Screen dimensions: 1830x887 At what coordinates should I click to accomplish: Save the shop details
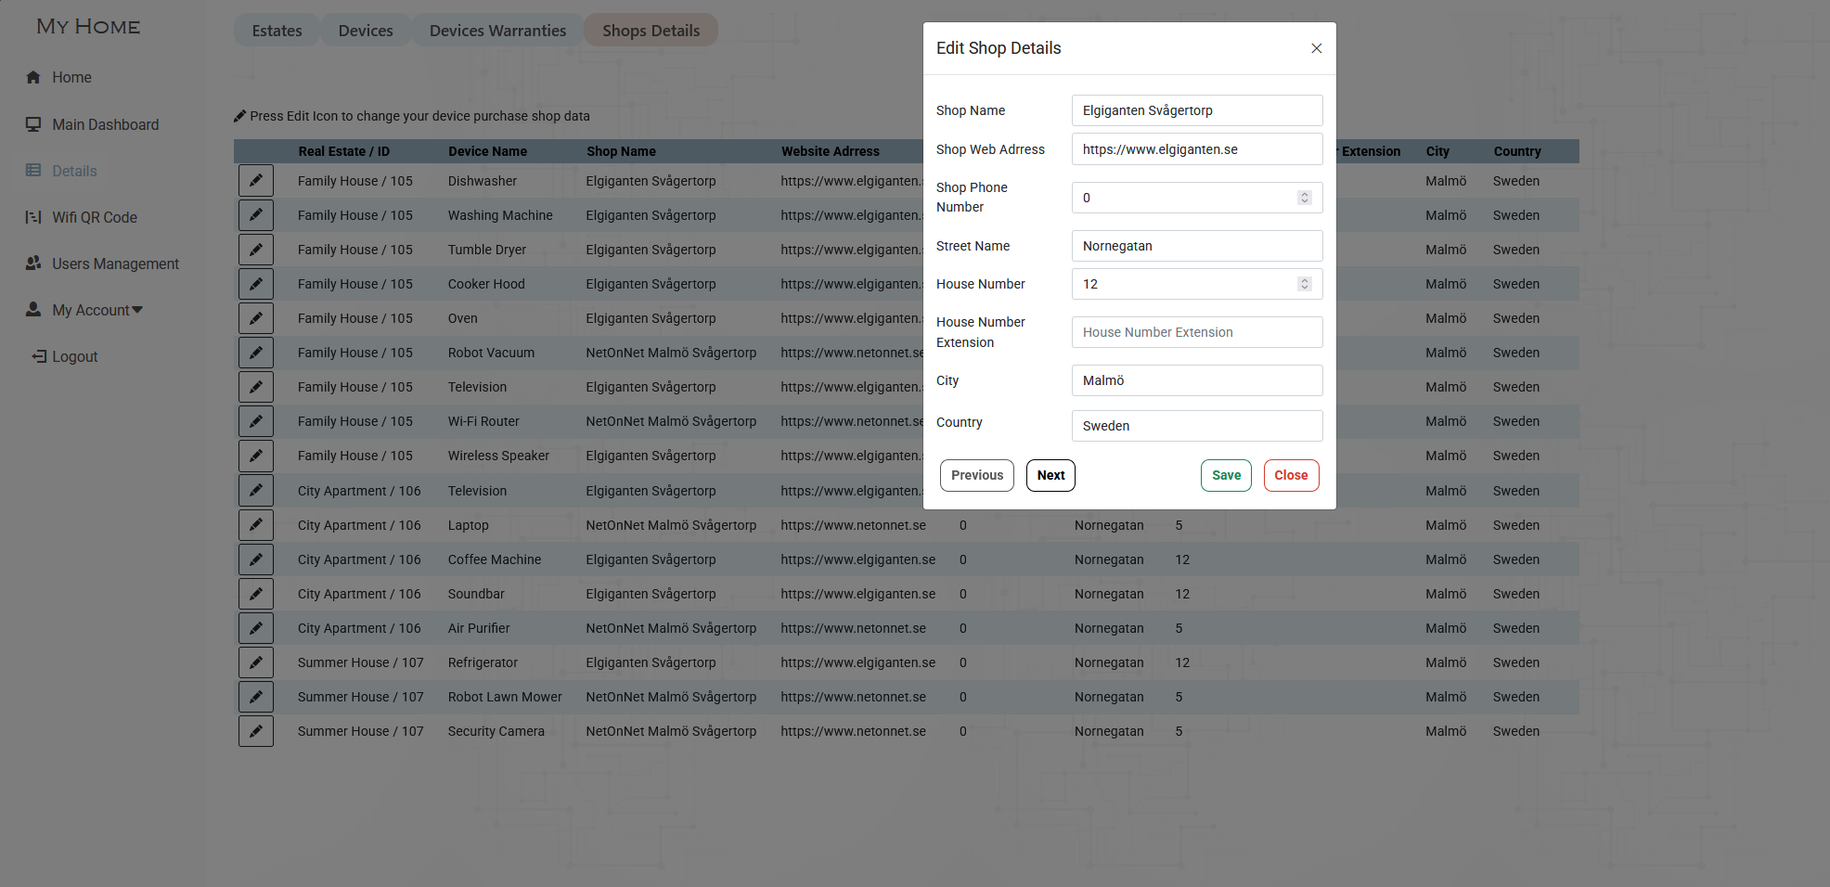coord(1226,475)
